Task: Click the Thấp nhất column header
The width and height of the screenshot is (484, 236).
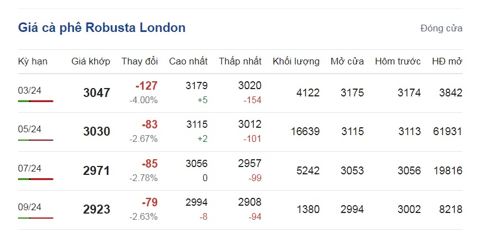Action: tap(240, 61)
